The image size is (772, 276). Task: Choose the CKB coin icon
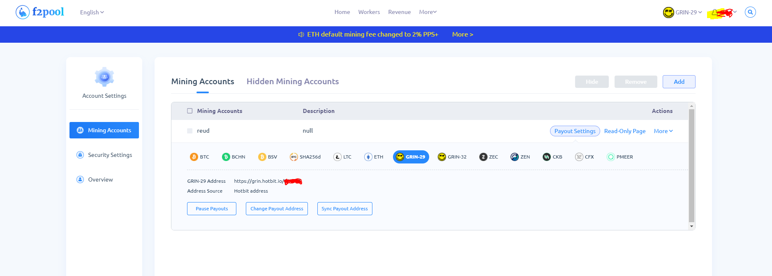pos(547,157)
